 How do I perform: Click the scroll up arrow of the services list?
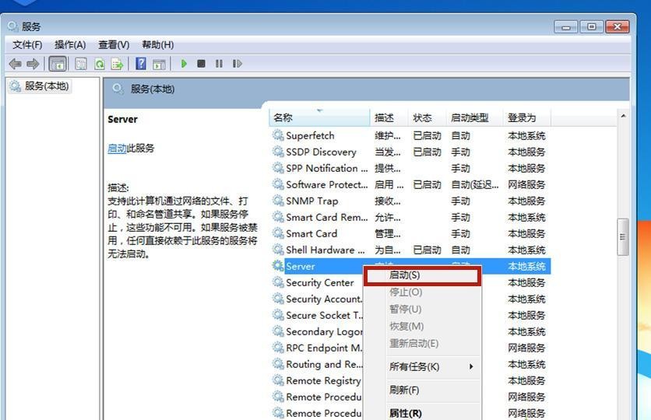pyautogui.click(x=622, y=117)
